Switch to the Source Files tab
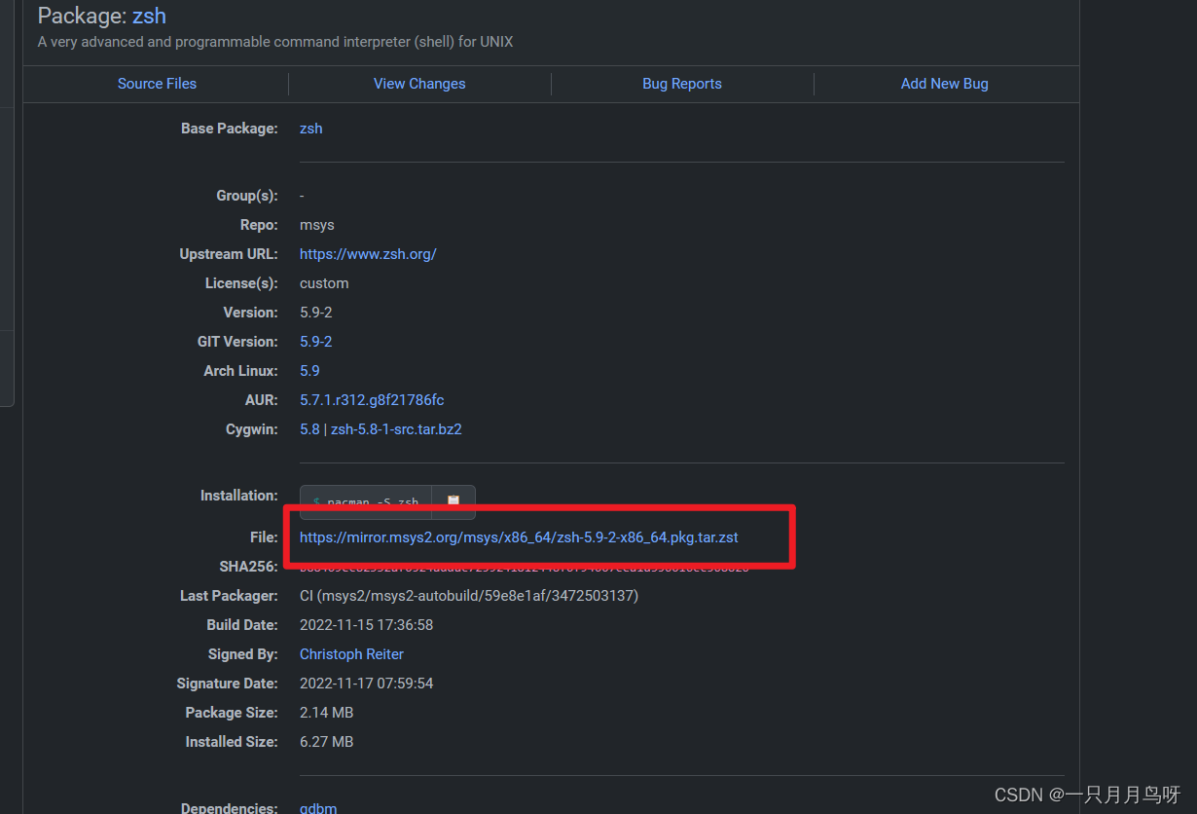The image size is (1197, 814). [x=156, y=84]
